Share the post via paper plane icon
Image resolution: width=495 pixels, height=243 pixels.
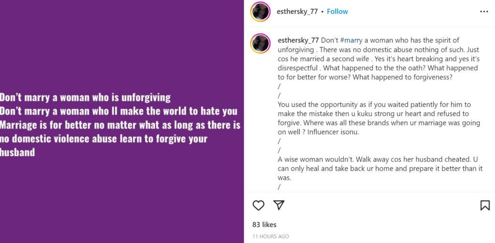click(279, 205)
